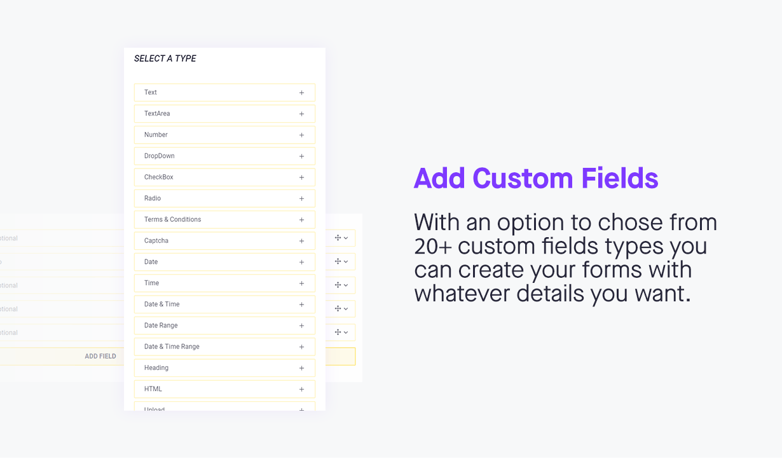
Task: Click the ADD FIELD button
Action: click(100, 357)
